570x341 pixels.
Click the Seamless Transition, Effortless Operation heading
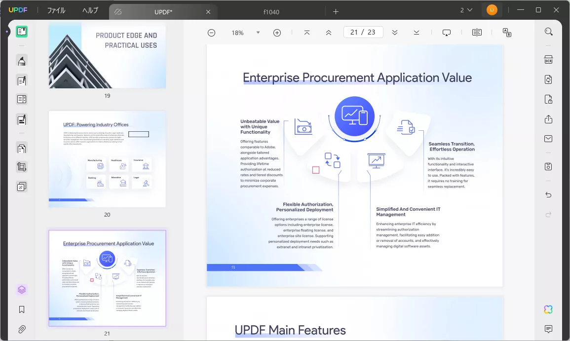pos(452,147)
